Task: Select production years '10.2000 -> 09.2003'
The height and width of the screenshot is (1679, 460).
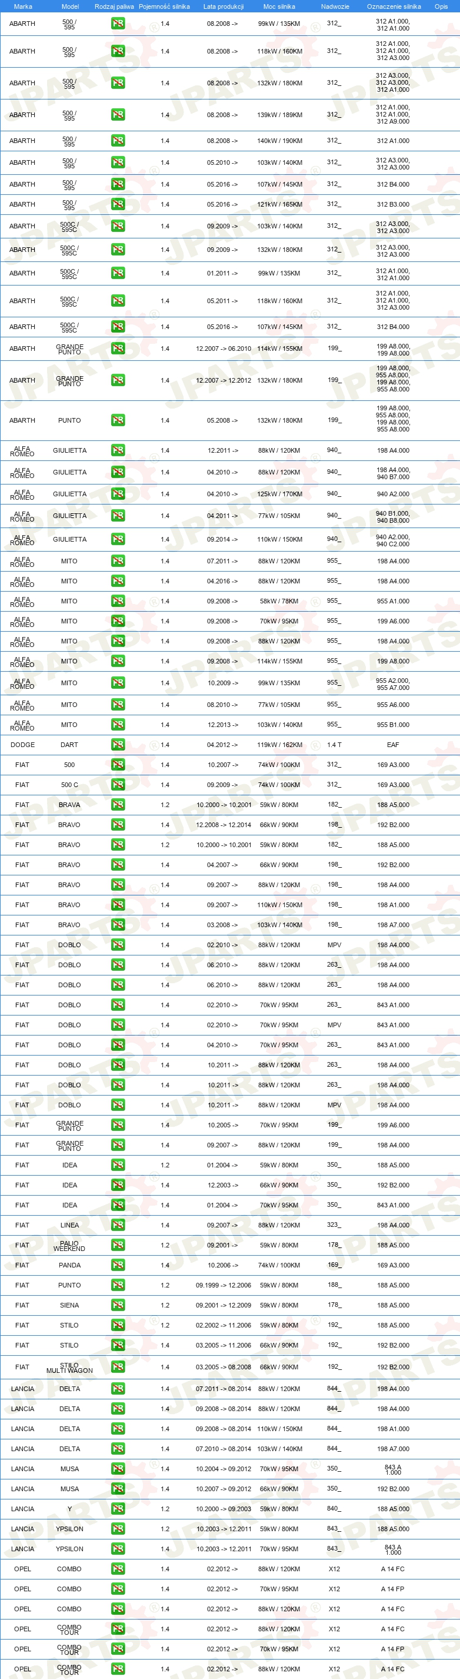Action: (x=224, y=1509)
